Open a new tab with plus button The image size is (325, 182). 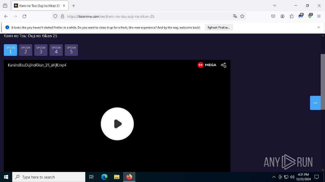[74, 6]
